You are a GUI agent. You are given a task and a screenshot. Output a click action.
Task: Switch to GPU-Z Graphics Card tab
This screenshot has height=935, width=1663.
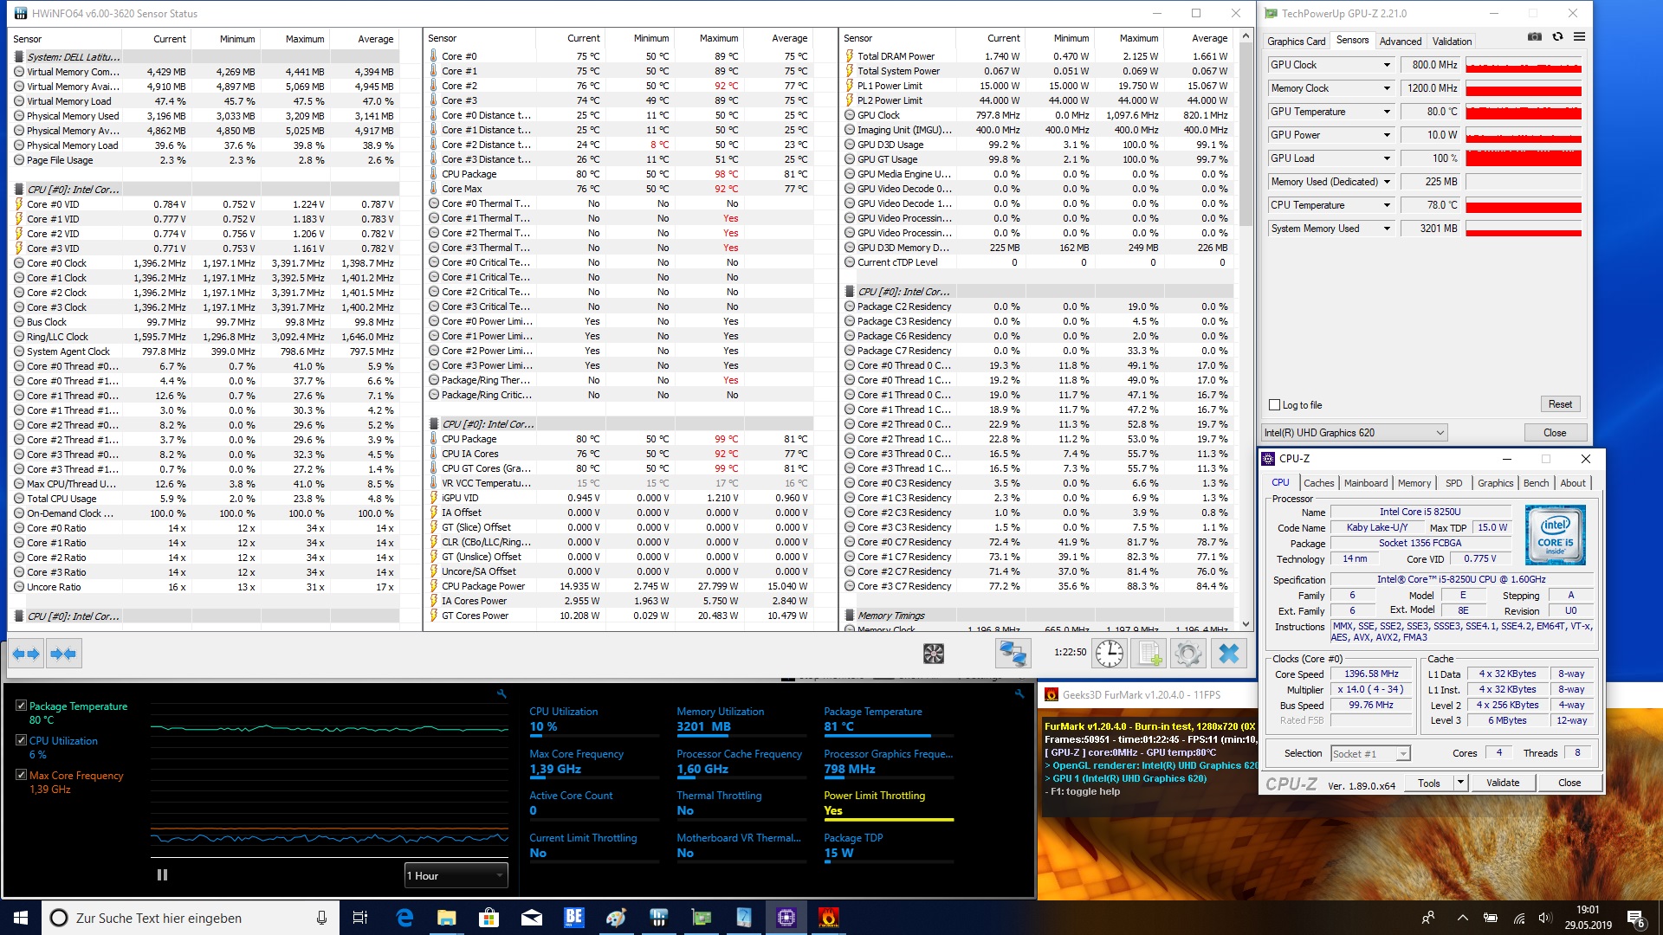click(1296, 42)
